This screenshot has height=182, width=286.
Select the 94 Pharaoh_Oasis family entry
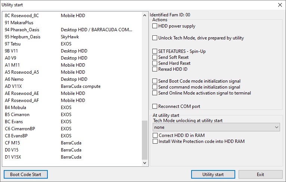(22, 30)
